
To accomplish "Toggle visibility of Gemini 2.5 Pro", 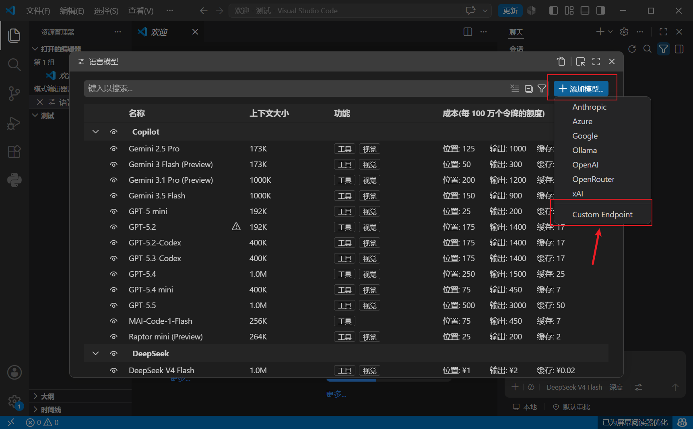I will [114, 149].
